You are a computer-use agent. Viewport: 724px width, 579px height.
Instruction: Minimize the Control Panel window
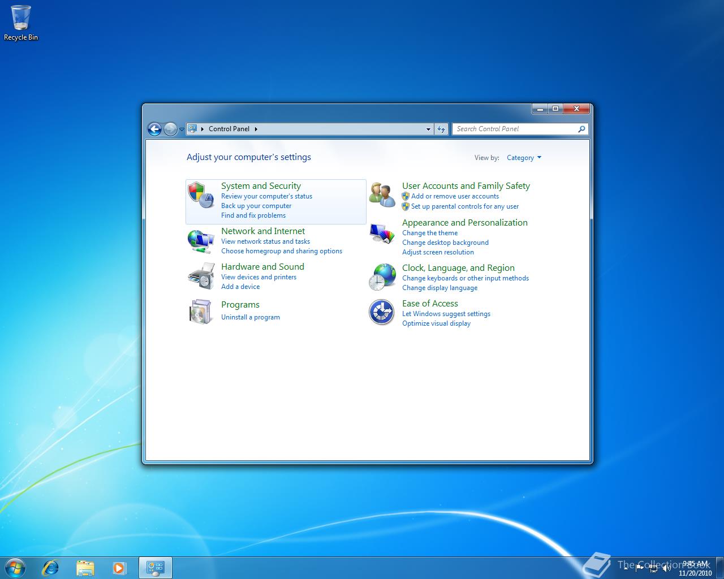[x=540, y=109]
